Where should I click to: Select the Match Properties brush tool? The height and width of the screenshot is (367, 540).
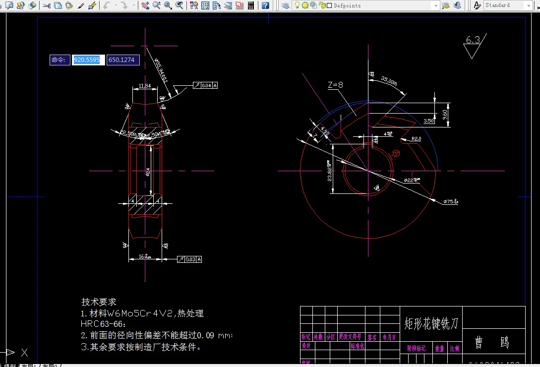point(81,5)
